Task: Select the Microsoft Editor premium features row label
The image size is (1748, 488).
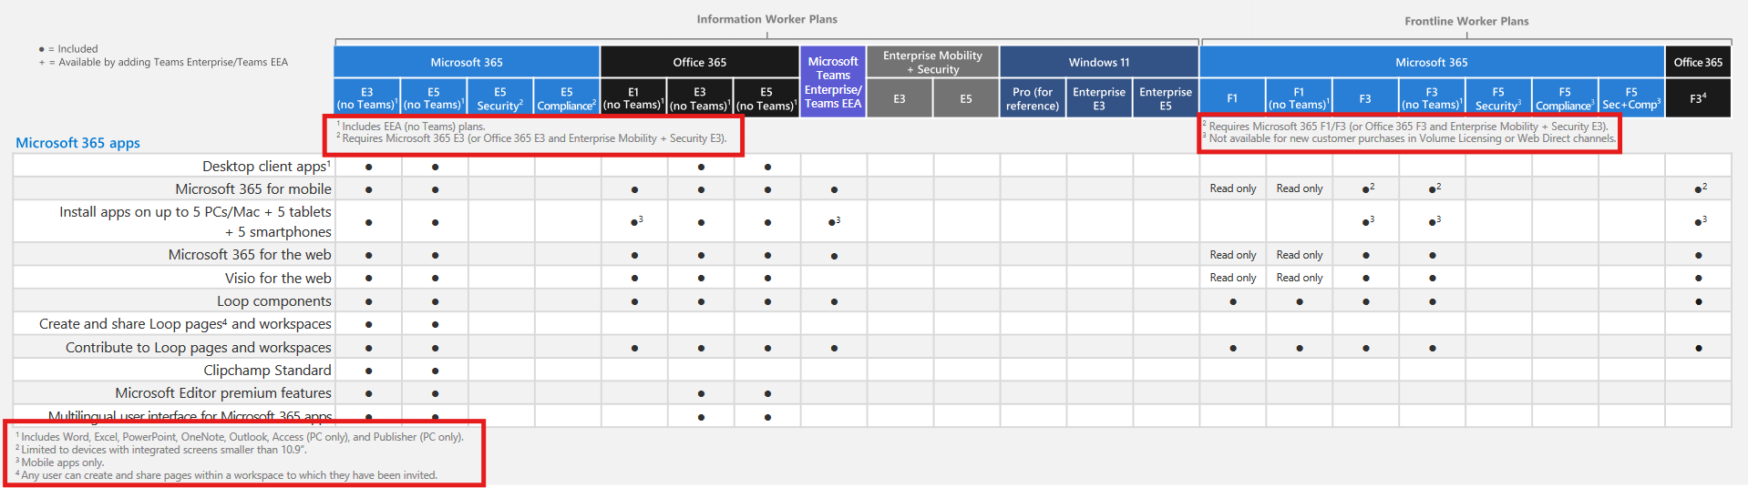Action: click(223, 393)
